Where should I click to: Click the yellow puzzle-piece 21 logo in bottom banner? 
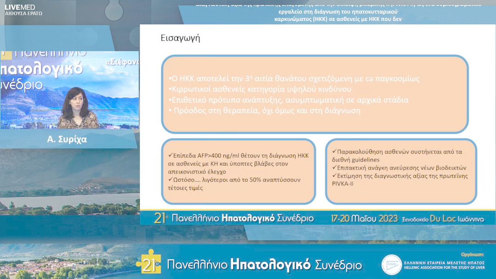click(x=149, y=262)
